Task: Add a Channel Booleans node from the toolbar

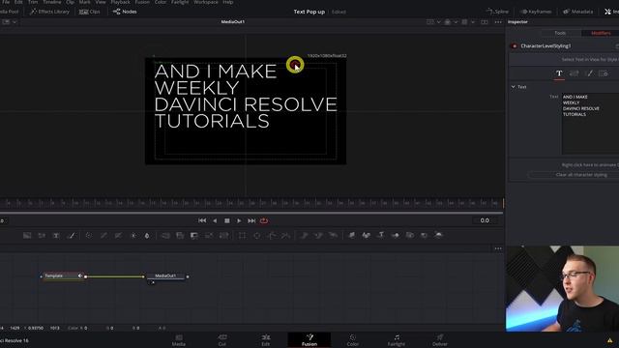Action: pyautogui.click(x=180, y=236)
